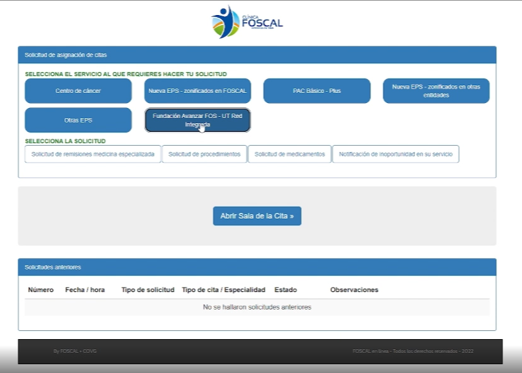This screenshot has width=522, height=373.
Task: Click the Solicitudes anteriores panel title
Action: 53,268
